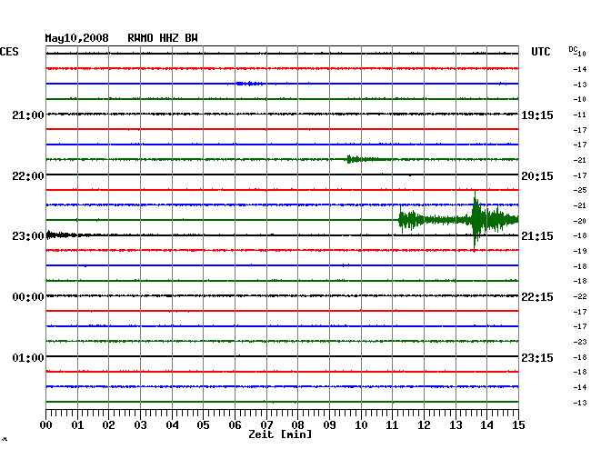Screen dimensions: 591x449
Task: Click minute 14 on the time axis
Action: (486, 425)
